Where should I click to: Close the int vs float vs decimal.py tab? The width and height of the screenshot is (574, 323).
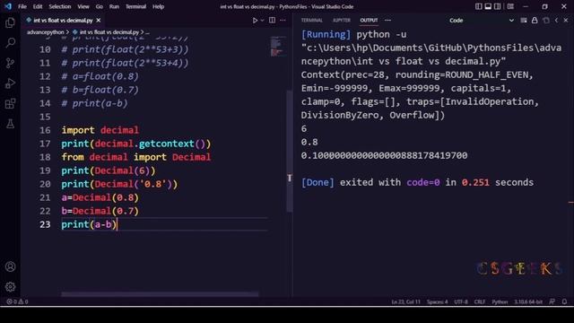click(x=98, y=21)
